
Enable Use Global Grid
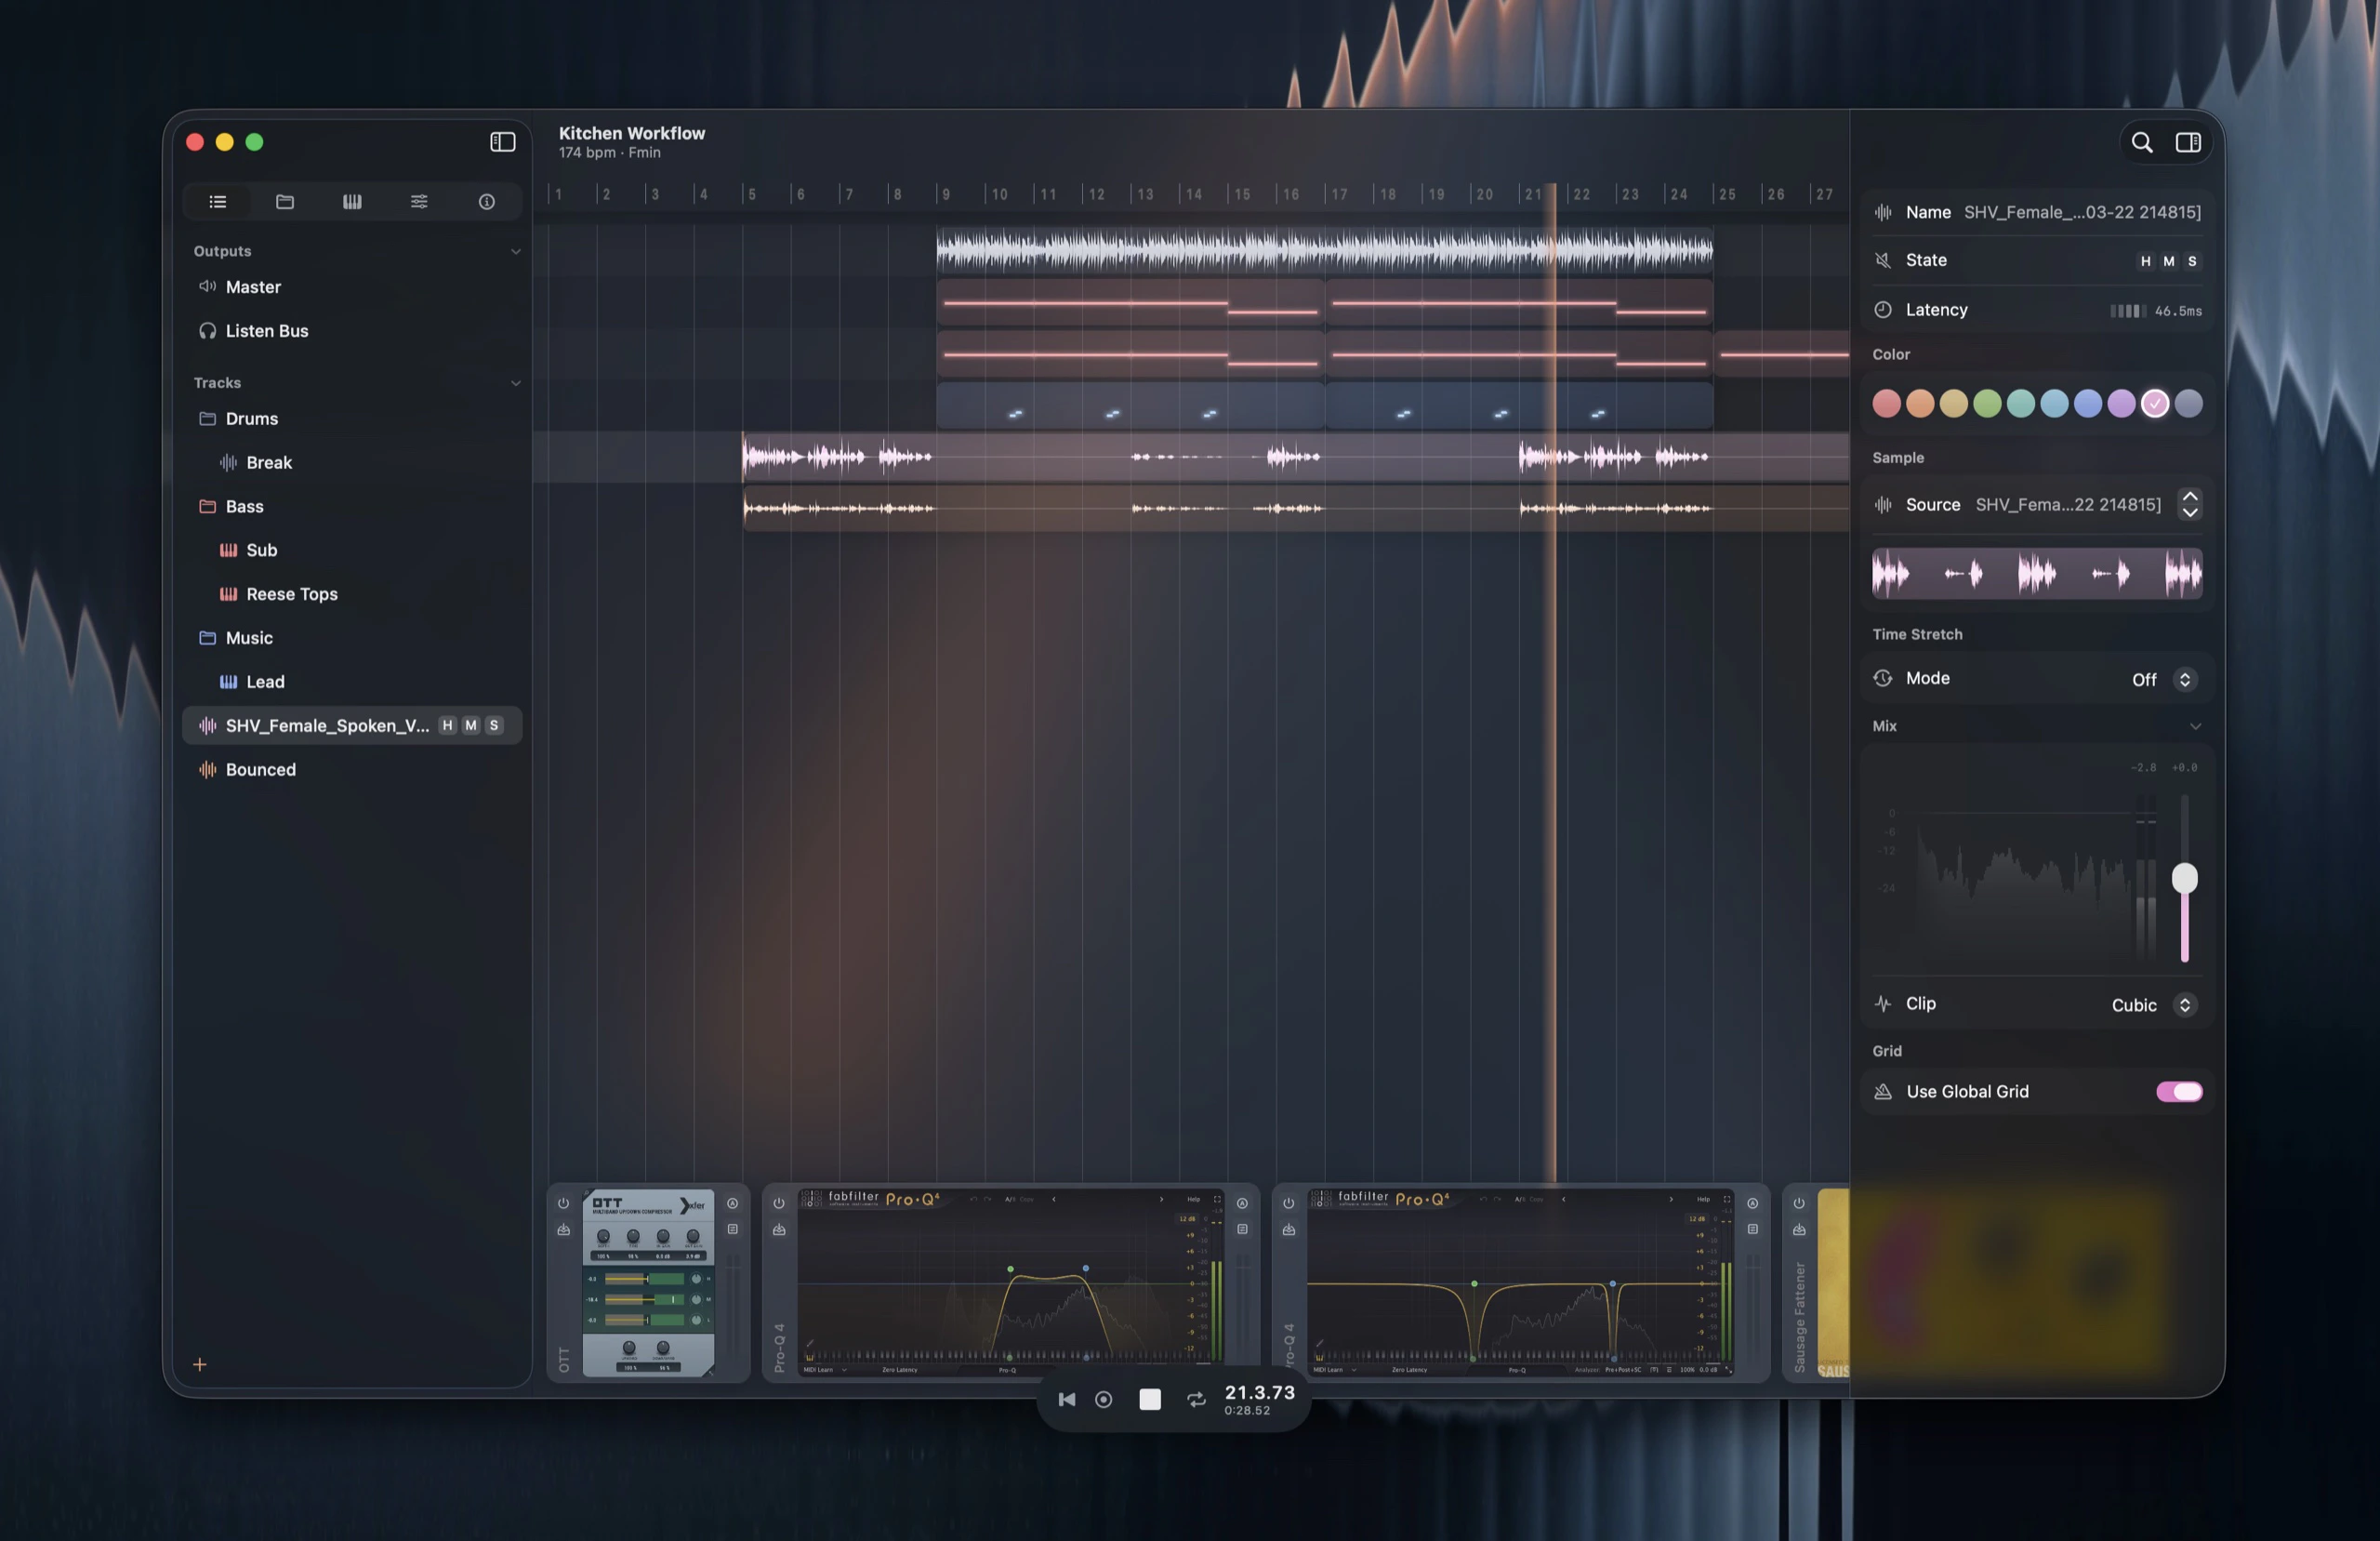pos(2179,1092)
